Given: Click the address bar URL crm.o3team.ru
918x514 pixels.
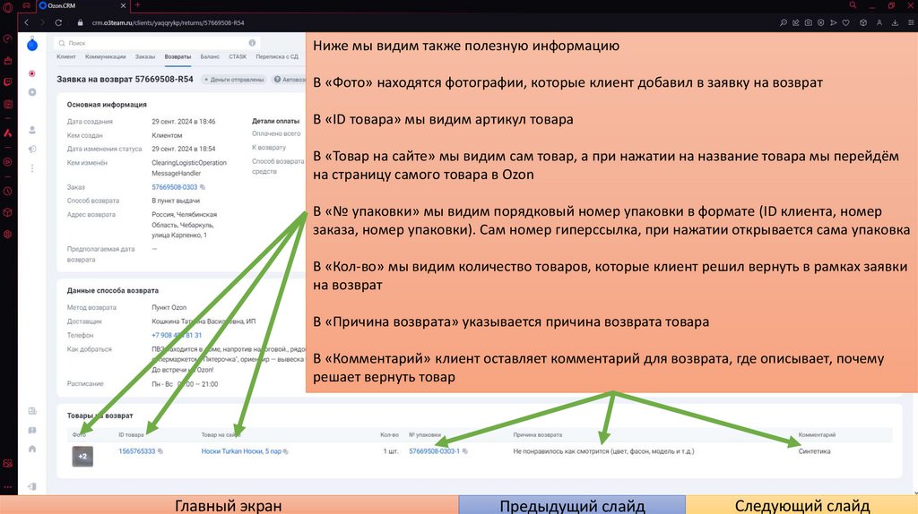Looking at the screenshot, I should click(168, 22).
